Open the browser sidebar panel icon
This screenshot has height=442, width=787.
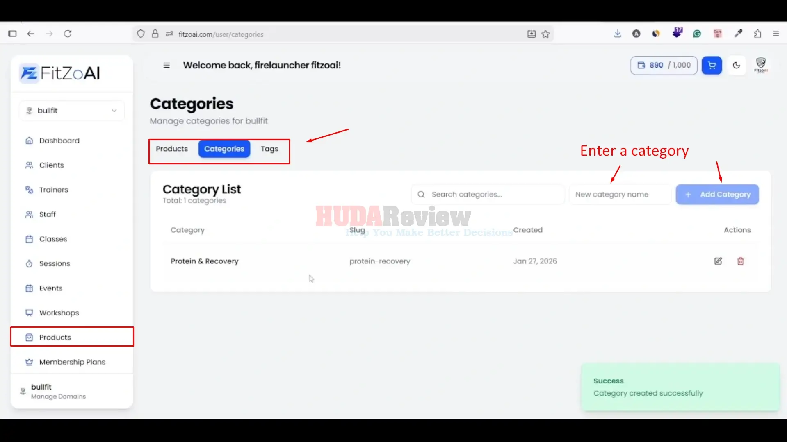[x=12, y=34]
